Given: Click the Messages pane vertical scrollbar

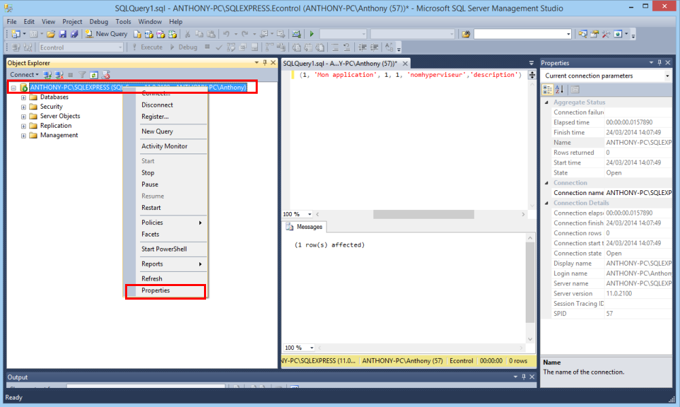Looking at the screenshot, I should (x=530, y=282).
